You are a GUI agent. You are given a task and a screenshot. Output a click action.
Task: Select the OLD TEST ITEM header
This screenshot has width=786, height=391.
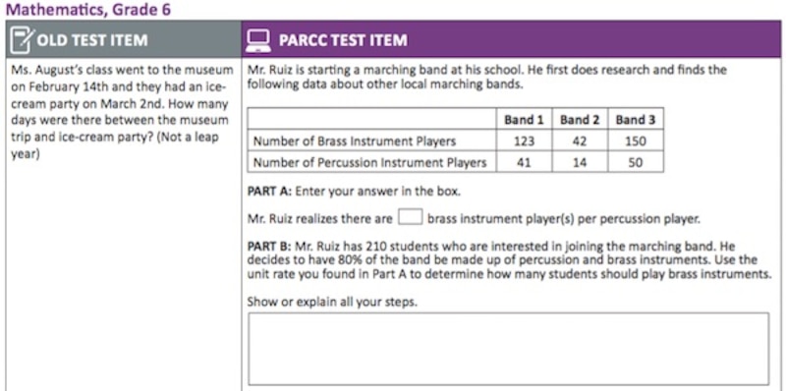pyautogui.click(x=92, y=40)
